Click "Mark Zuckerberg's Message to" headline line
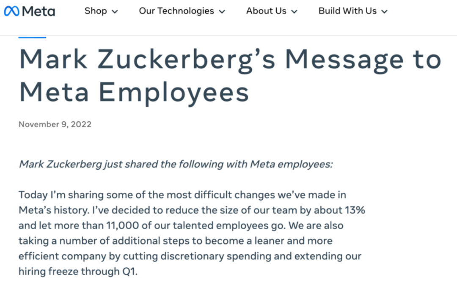This screenshot has width=457, height=286. point(230,59)
